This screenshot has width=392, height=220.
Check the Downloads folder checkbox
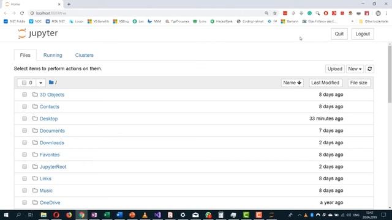[x=24, y=142]
